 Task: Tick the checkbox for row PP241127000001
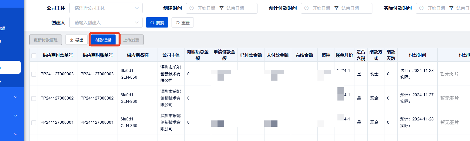click(x=34, y=122)
